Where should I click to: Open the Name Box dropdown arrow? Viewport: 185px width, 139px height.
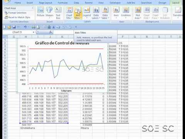(x=34, y=32)
